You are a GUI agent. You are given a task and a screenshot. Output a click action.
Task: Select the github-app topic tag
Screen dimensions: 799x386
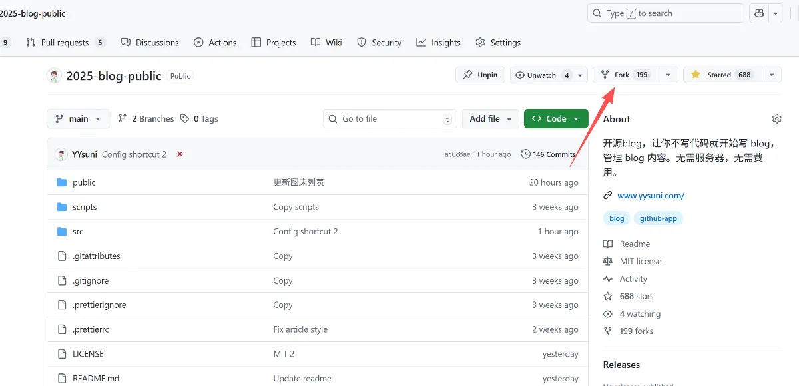coord(658,218)
